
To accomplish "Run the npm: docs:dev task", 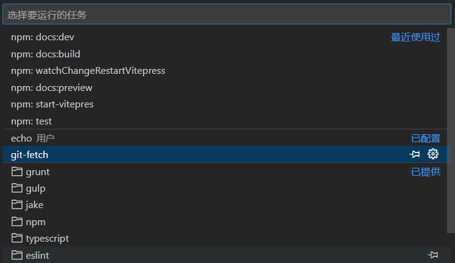I will click(x=43, y=37).
